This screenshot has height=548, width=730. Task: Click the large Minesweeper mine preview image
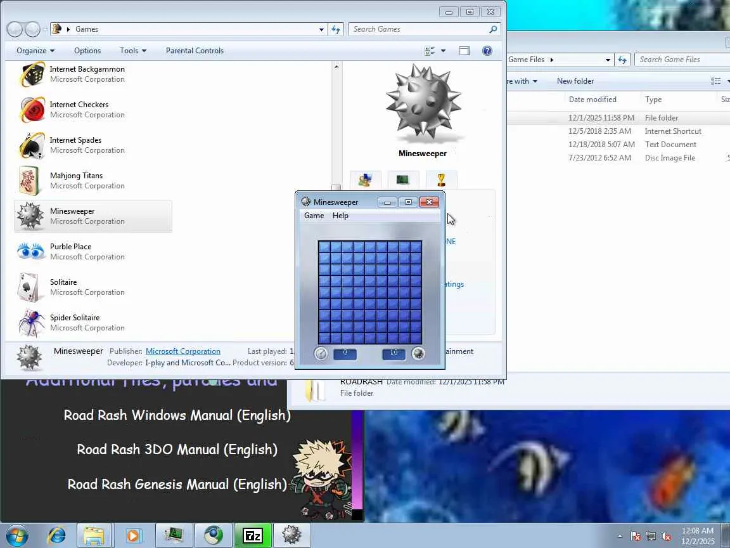(423, 103)
